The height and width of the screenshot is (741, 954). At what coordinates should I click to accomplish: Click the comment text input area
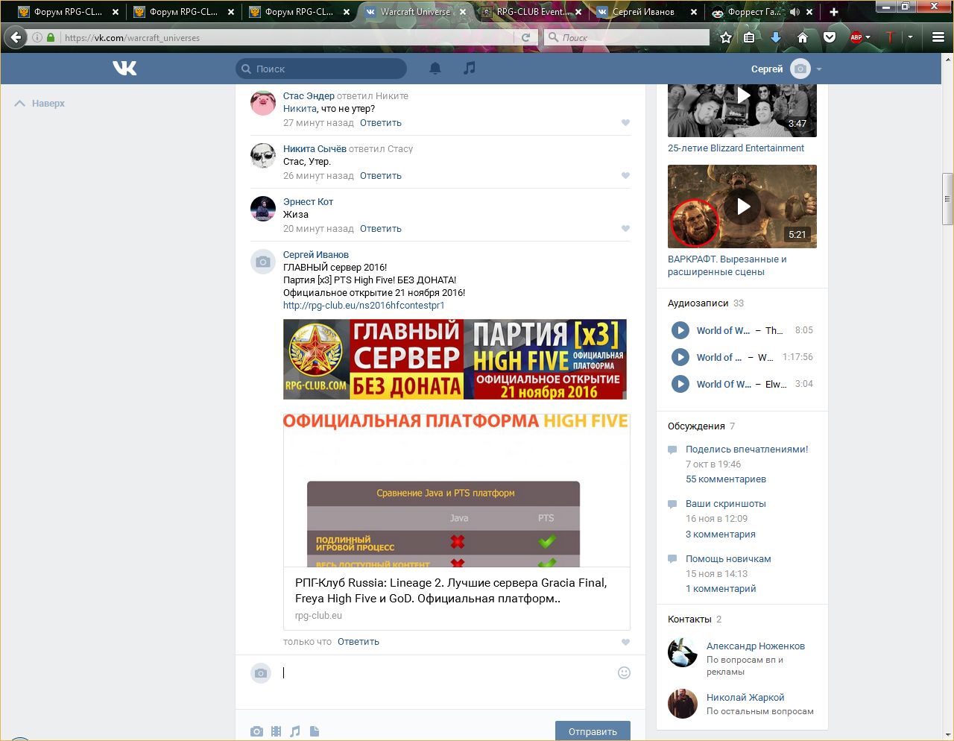447,672
